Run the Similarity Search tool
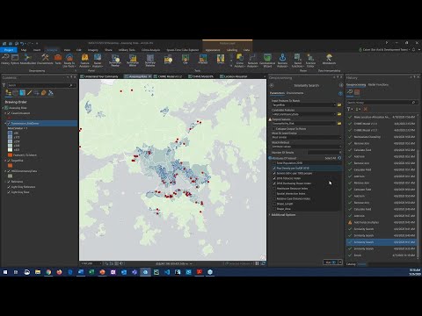This screenshot has height=316, width=422. 331,262
